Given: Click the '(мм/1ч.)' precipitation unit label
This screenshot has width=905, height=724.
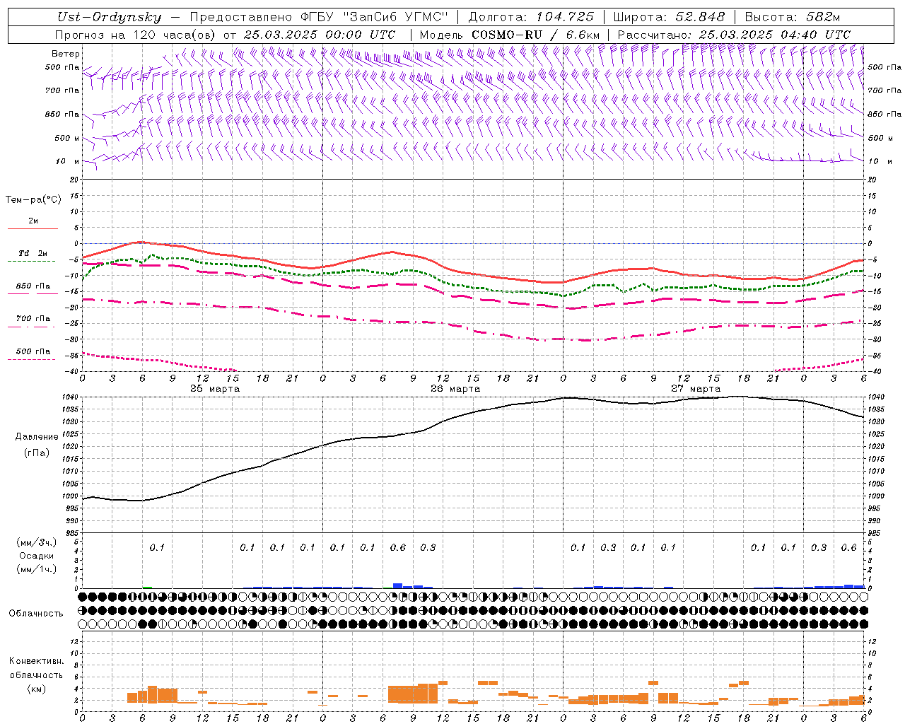Looking at the screenshot, I should 37,569.
